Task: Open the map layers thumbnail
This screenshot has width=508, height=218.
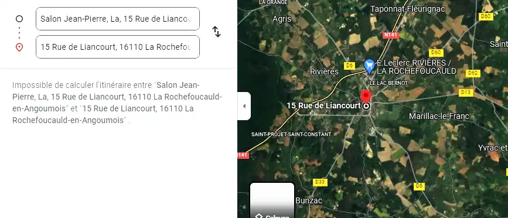Action: [272, 200]
